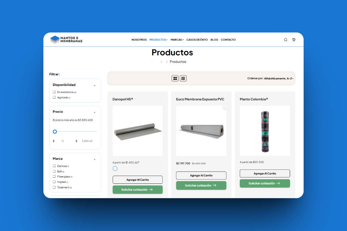Request quote for Euco Membrana PVC
347x231 pixels.
click(x=201, y=186)
